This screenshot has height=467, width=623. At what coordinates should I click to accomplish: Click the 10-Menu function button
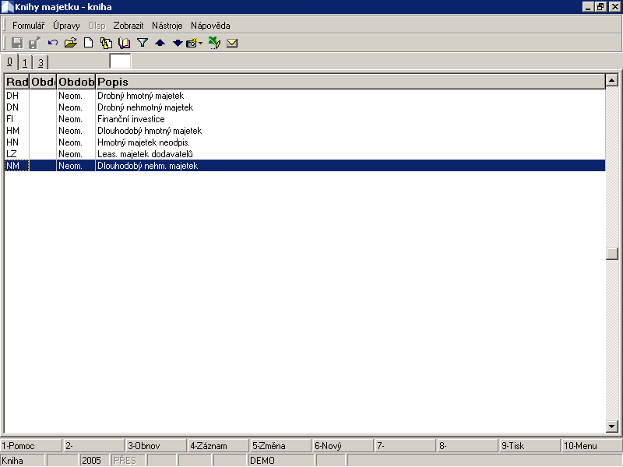tap(592, 445)
